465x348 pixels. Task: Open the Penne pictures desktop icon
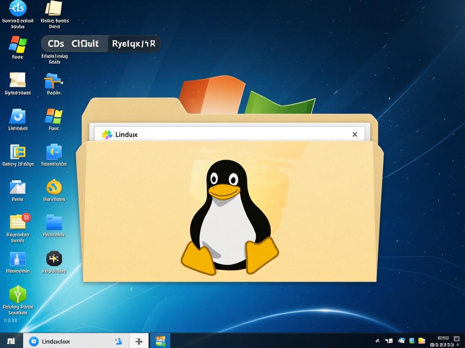pyautogui.click(x=17, y=187)
